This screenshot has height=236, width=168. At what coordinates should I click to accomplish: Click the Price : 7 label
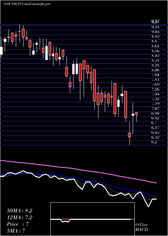point(18,224)
